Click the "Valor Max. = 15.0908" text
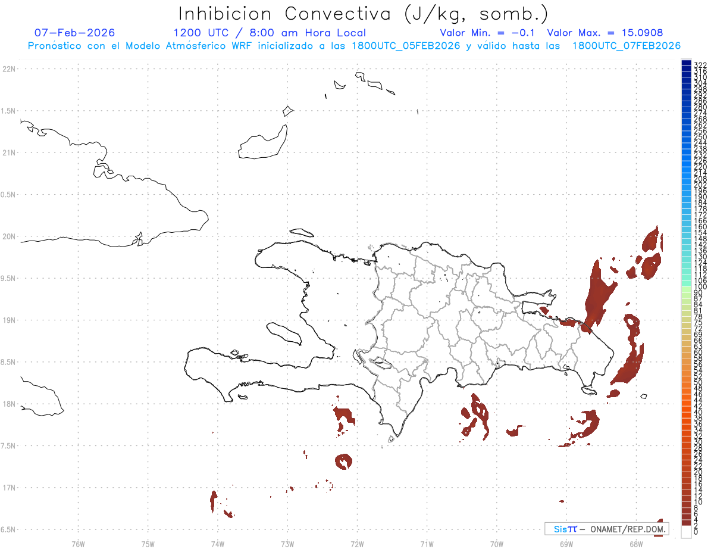Image resolution: width=714 pixels, height=552 pixels. 605,33
